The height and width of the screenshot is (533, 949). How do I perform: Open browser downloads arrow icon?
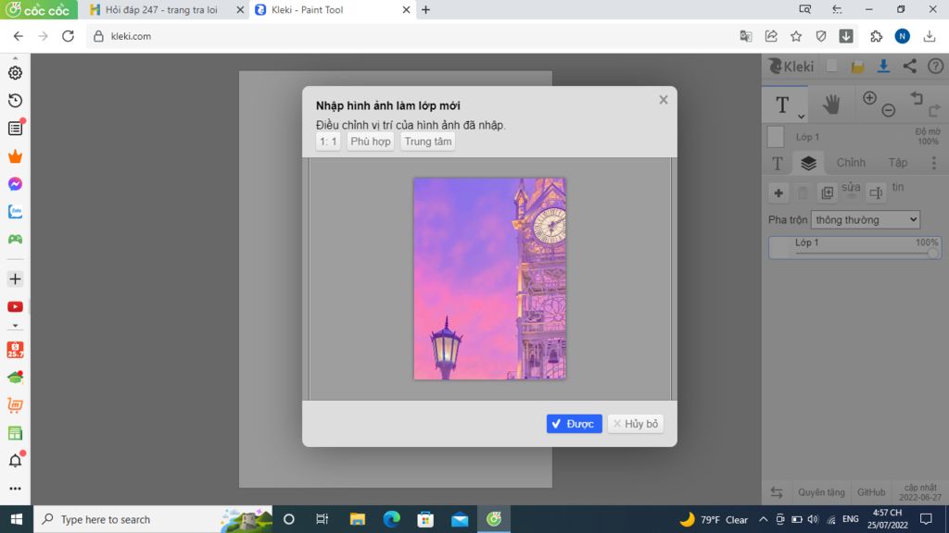[929, 36]
